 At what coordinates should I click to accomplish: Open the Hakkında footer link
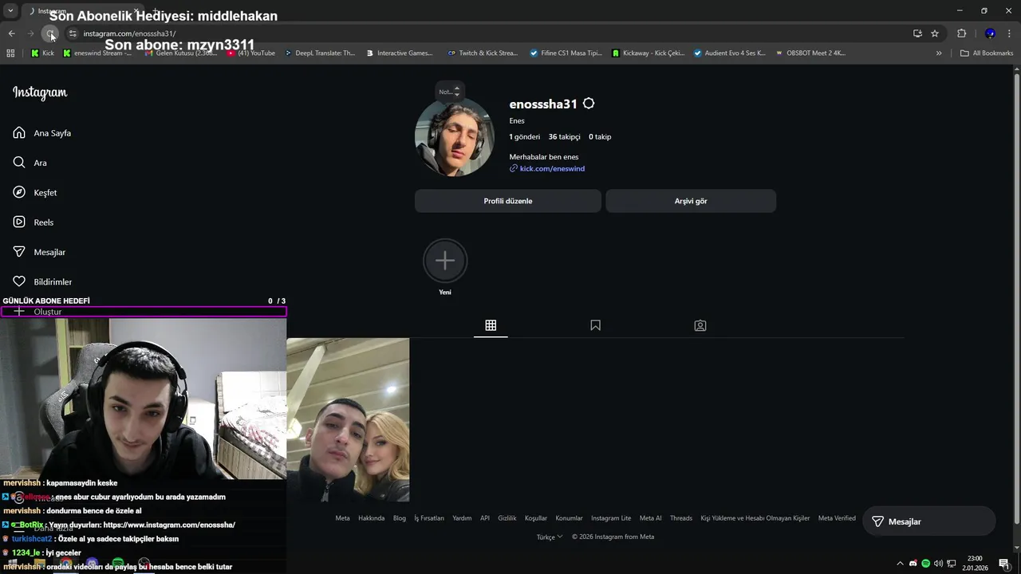(372, 518)
